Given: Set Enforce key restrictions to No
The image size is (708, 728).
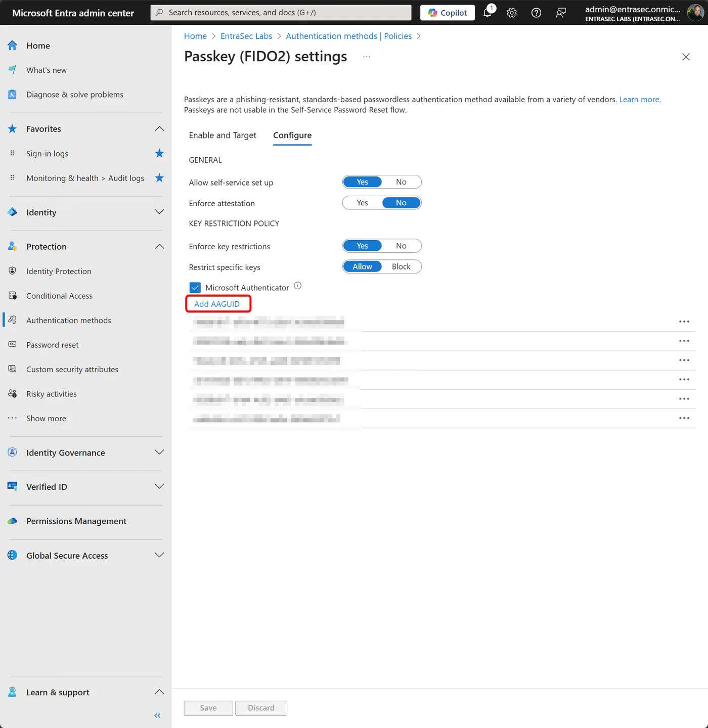Looking at the screenshot, I should point(401,246).
